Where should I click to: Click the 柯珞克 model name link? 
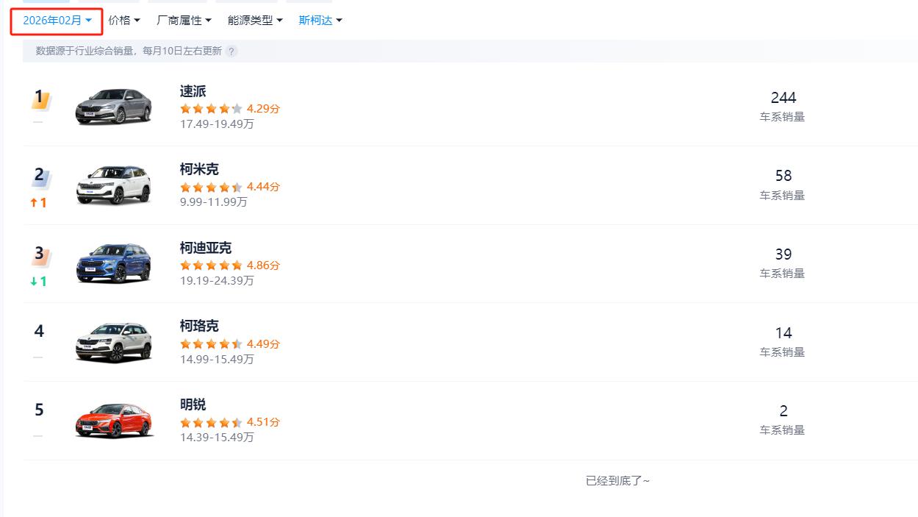coord(199,326)
